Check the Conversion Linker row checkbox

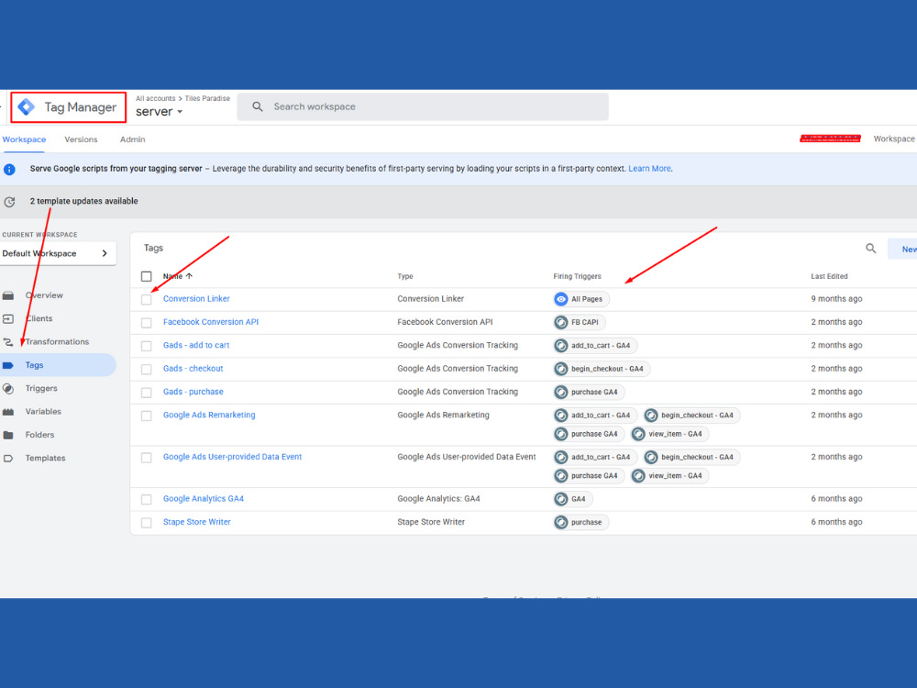146,300
